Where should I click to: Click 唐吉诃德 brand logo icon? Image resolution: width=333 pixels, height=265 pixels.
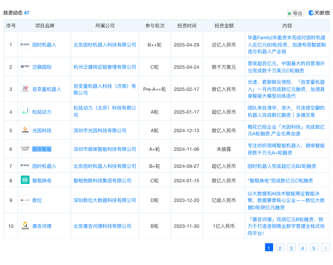pos(25,226)
